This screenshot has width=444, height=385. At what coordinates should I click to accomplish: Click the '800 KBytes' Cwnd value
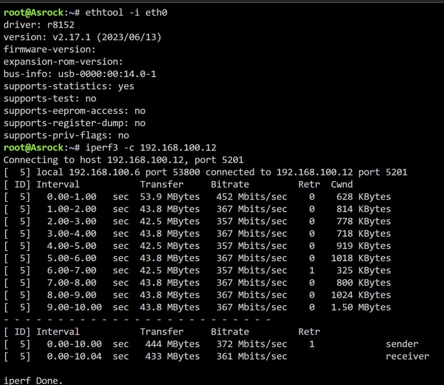[x=363, y=283]
